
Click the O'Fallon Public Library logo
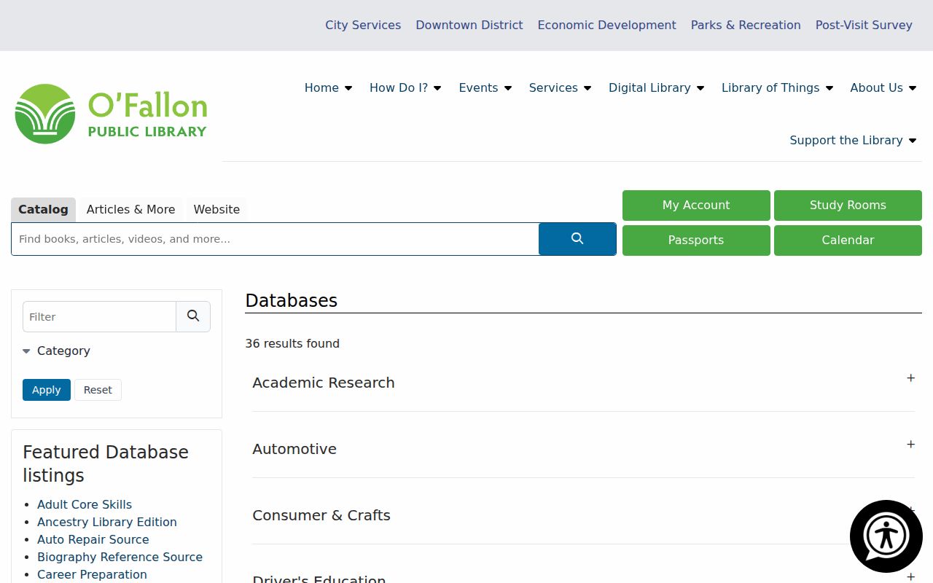[111, 114]
